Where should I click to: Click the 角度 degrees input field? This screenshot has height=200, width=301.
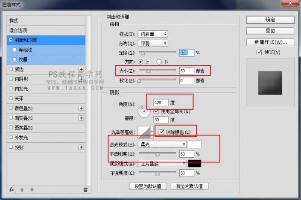click(161, 103)
